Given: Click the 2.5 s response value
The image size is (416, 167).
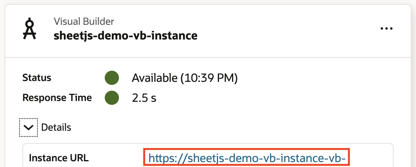Looking at the screenshot, I should coord(144,98).
